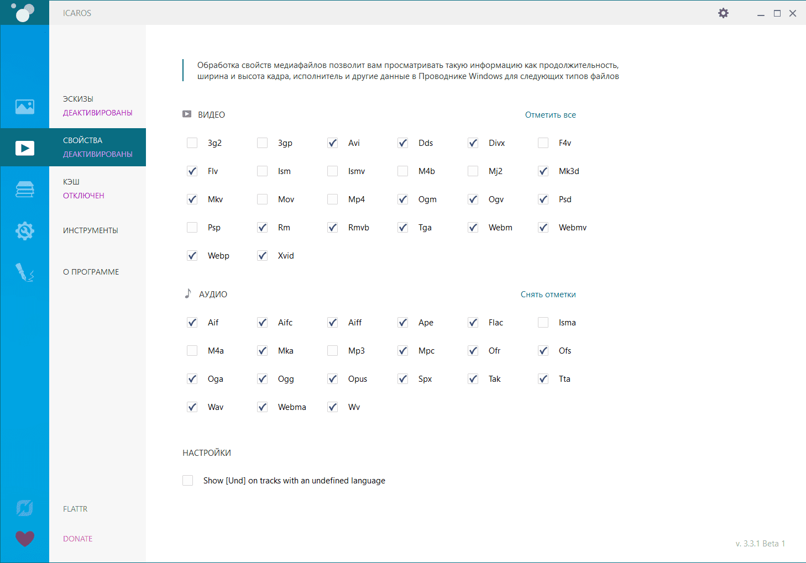Uncheck the Dds checkbox
This screenshot has height=563, width=806.
[403, 143]
